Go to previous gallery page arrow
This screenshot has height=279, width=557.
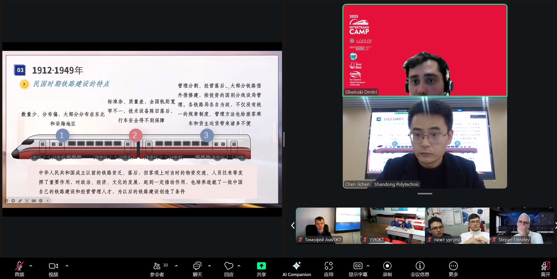293,225
